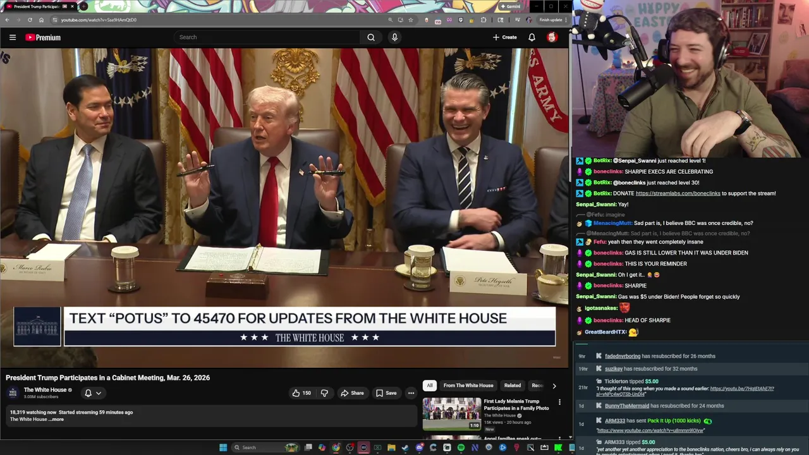Click Windows taskbar Search box
Image resolution: width=809 pixels, height=455 pixels.
pos(265,447)
